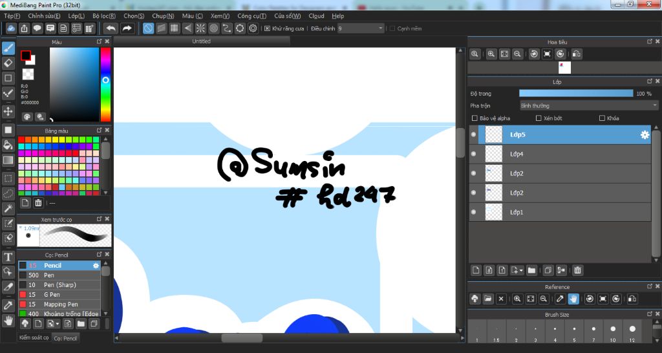Viewport: 662px width, 353px height.
Task: Open the Pencil brush settings gear
Action: [x=96, y=266]
